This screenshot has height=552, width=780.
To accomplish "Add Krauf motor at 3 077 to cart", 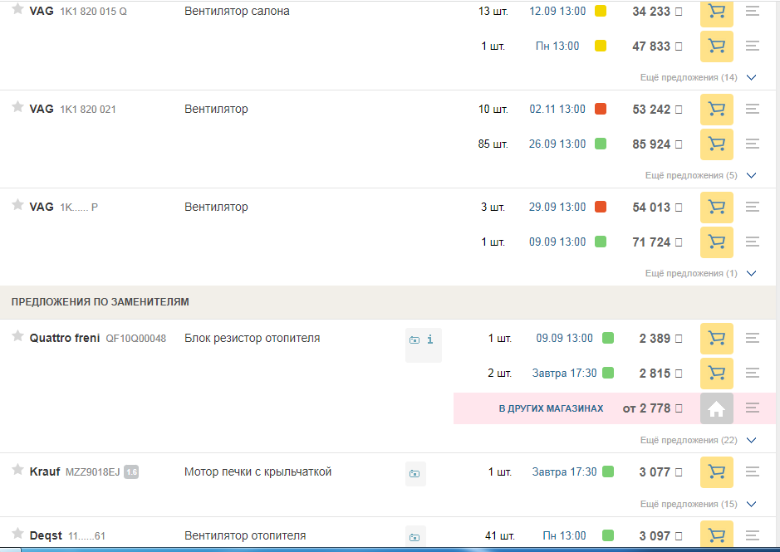I will pos(716,472).
